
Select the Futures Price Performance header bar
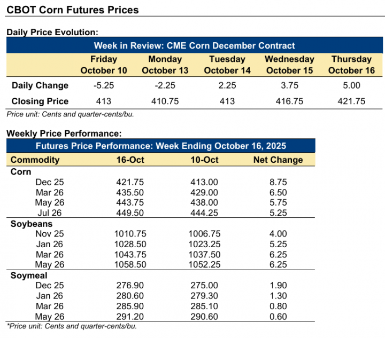point(161,146)
